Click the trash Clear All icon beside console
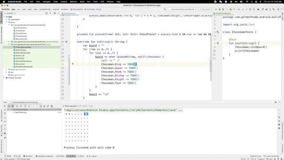The width and height of the screenshot is (284, 160). pyautogui.click(x=279, y=128)
